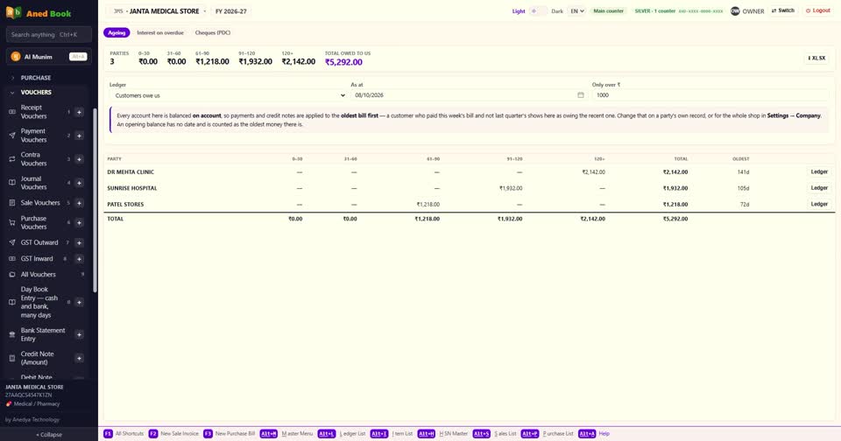Open Ledger for SUNRISE HOSPITAL

point(819,188)
